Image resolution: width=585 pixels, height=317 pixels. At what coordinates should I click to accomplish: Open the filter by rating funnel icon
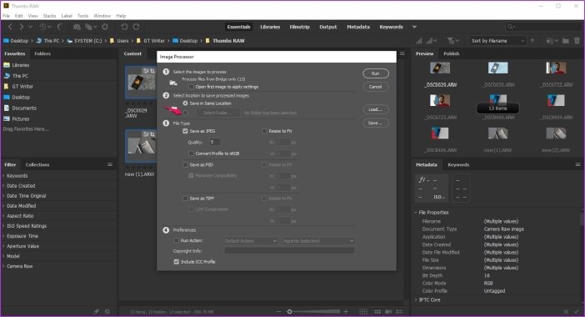(x=451, y=41)
